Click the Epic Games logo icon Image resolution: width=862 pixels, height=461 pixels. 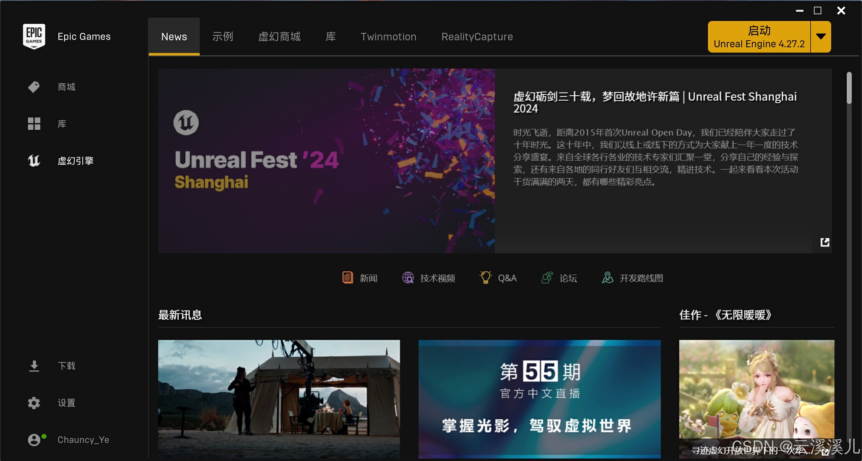click(x=34, y=37)
